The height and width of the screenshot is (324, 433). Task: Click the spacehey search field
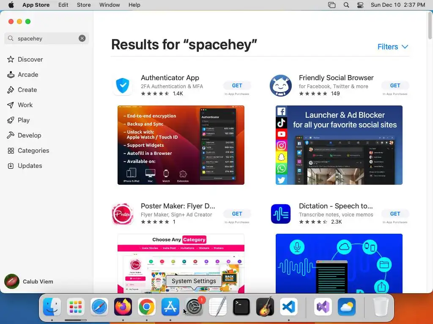tap(47, 38)
